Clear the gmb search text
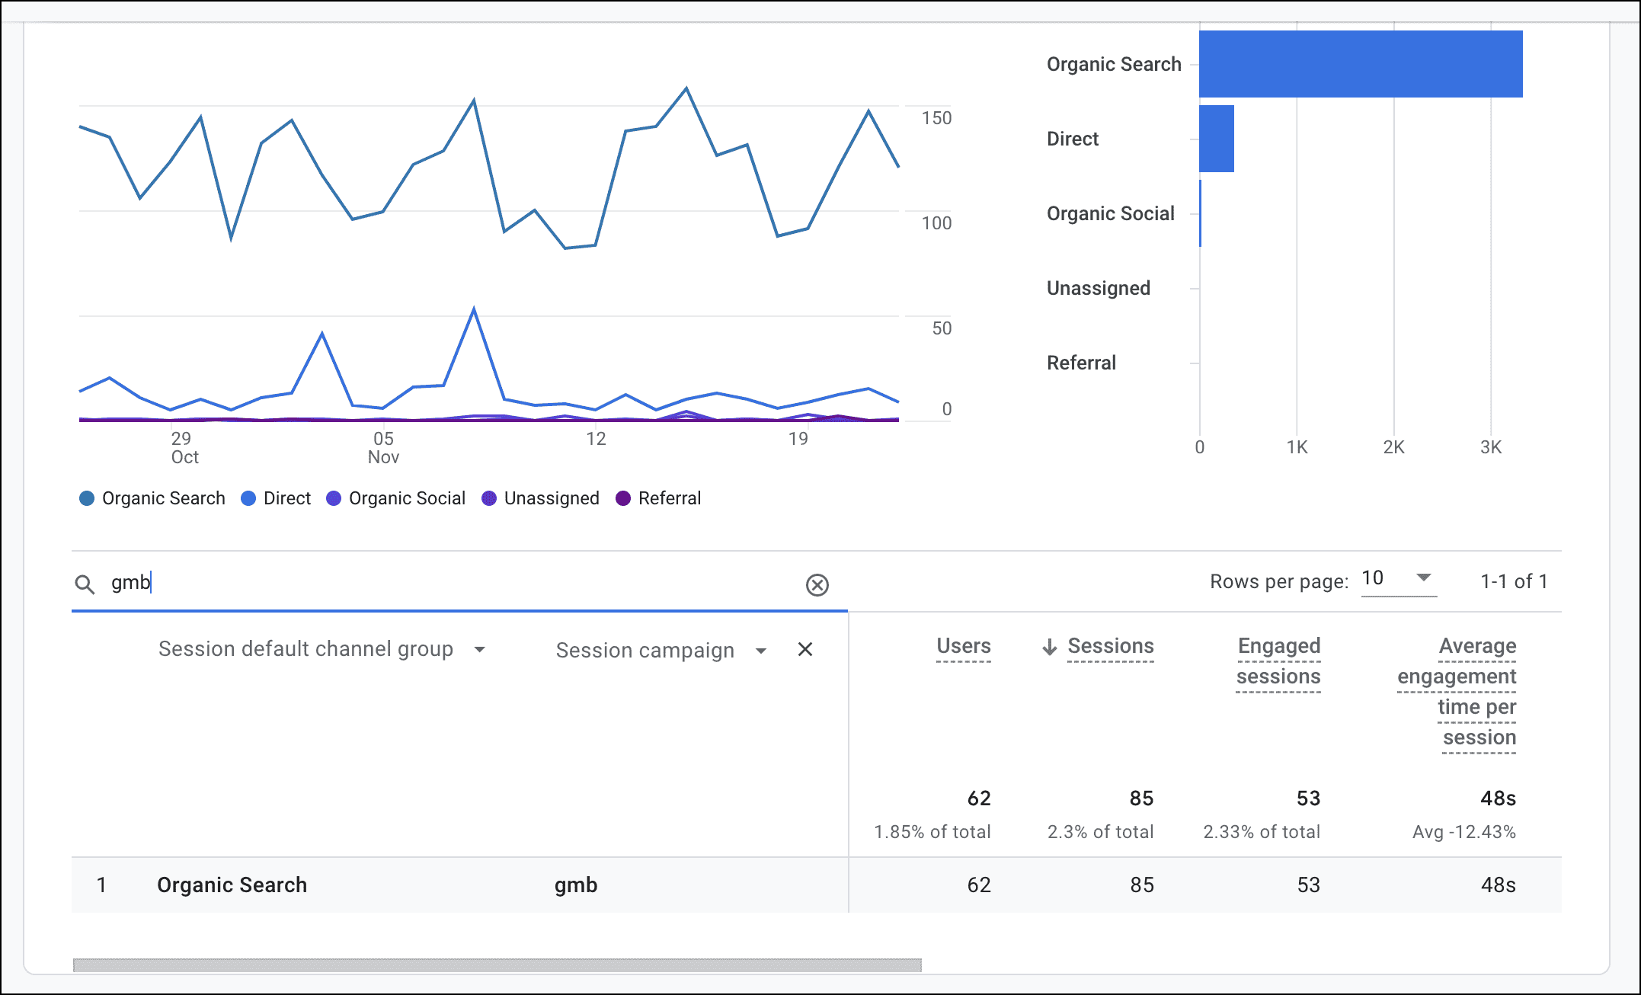Viewport: 1641px width, 995px height. [x=817, y=585]
